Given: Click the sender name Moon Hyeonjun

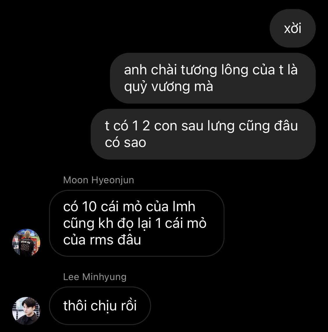Looking at the screenshot, I should click(x=99, y=180).
